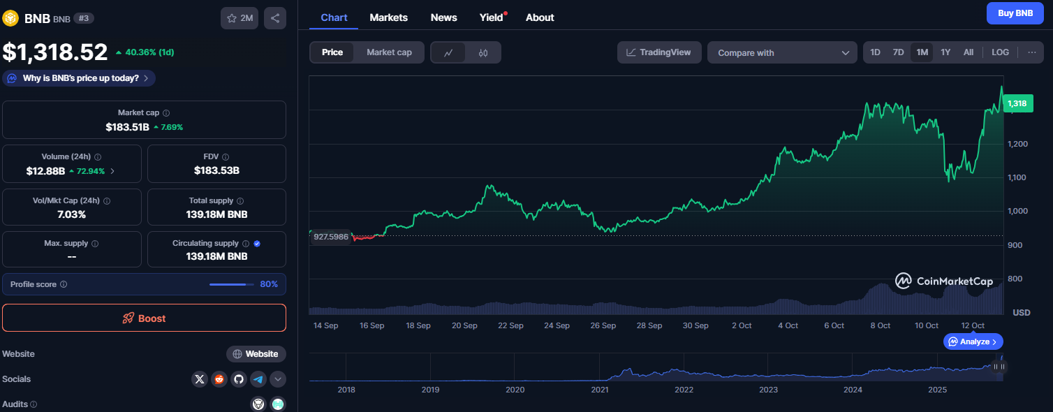Add BNB to watchlist via star button
This screenshot has height=412, width=1053.
click(240, 18)
